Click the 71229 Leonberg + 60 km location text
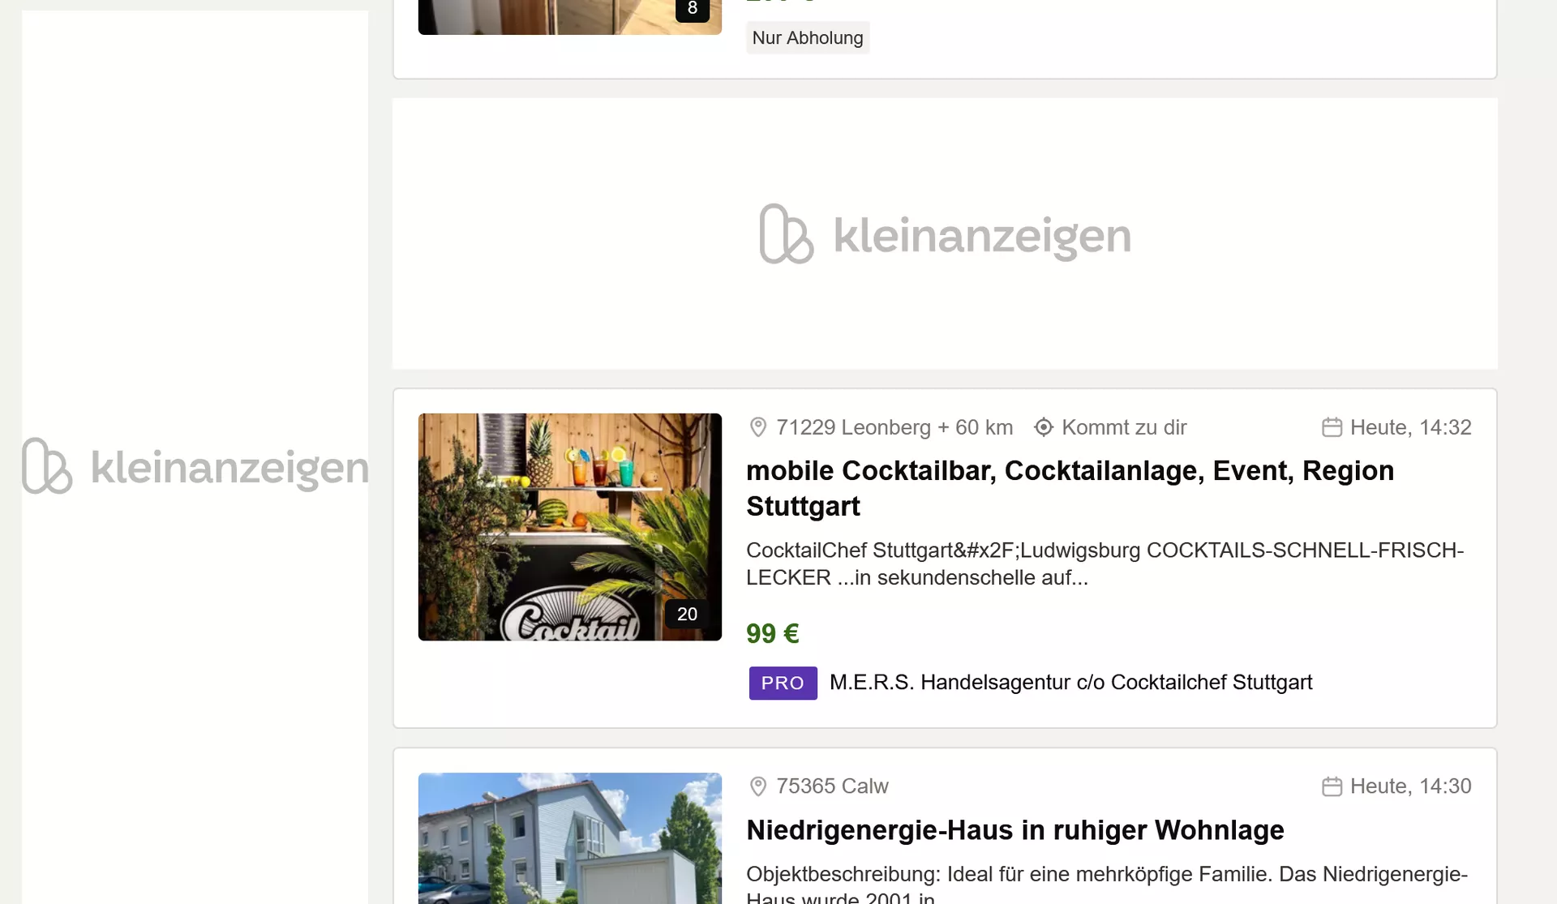The width and height of the screenshot is (1557, 904). (894, 427)
